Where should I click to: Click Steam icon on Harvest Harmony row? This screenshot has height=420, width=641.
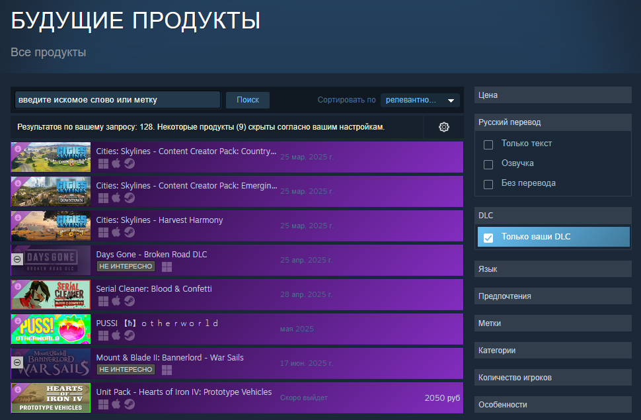(x=130, y=233)
